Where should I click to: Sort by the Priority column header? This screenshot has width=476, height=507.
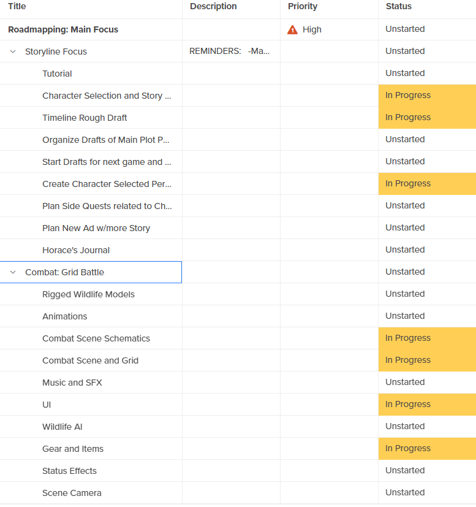tap(303, 6)
